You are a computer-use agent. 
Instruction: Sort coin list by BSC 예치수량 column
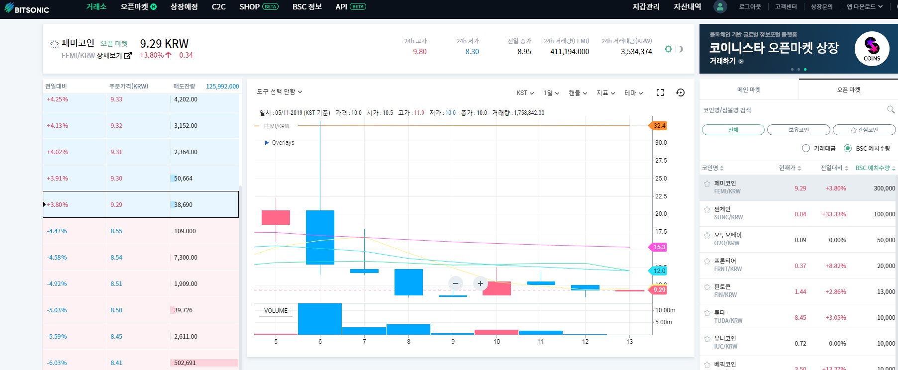875,168
